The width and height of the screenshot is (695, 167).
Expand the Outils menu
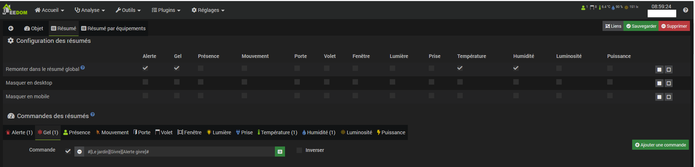(128, 10)
